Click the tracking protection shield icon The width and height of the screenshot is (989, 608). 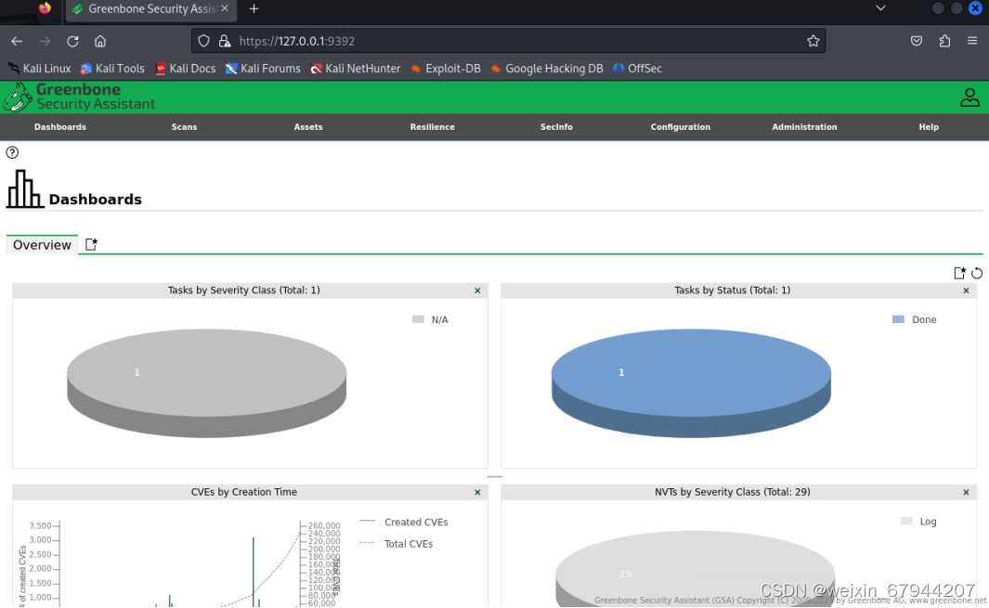[x=203, y=41]
